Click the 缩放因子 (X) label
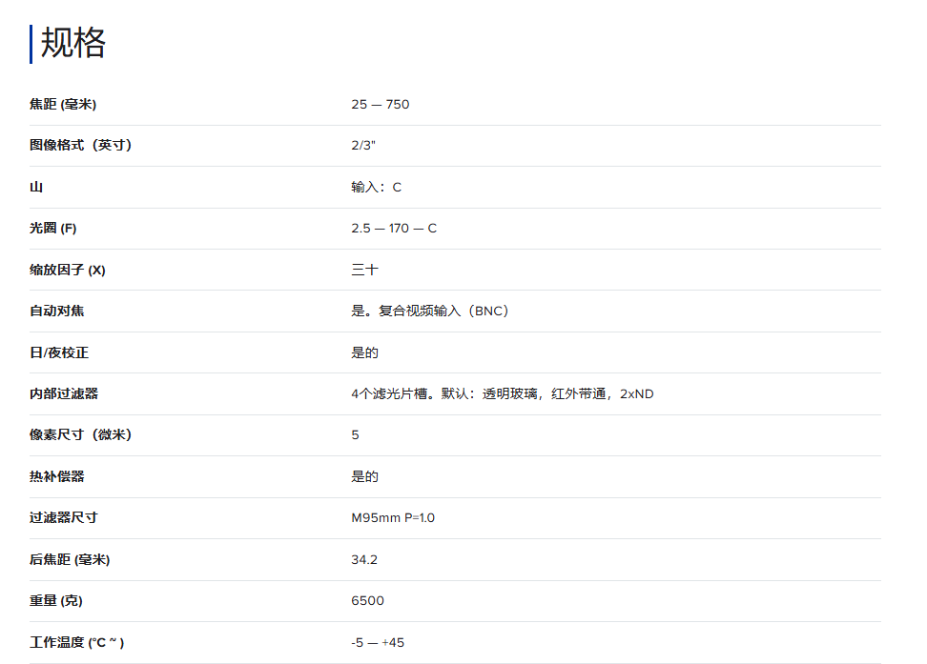This screenshot has width=927, height=664. [x=68, y=270]
